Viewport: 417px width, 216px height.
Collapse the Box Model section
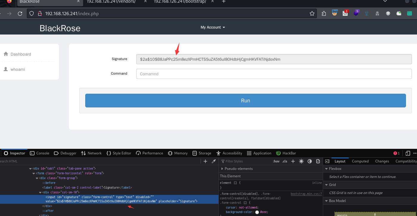pos(326,201)
